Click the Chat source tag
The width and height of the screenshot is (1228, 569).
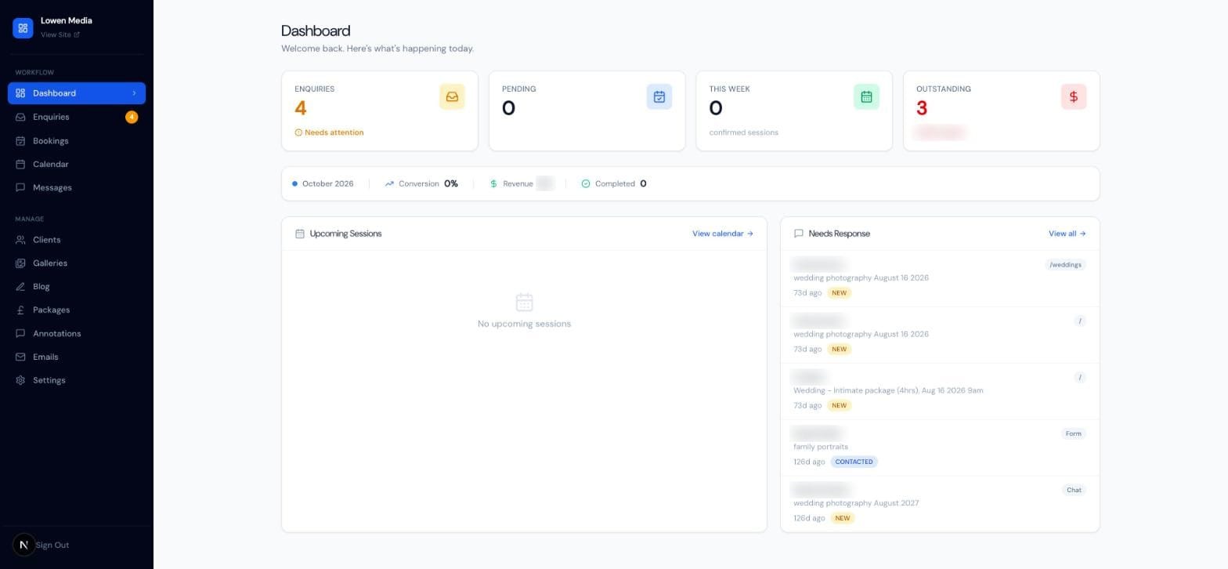coord(1074,491)
